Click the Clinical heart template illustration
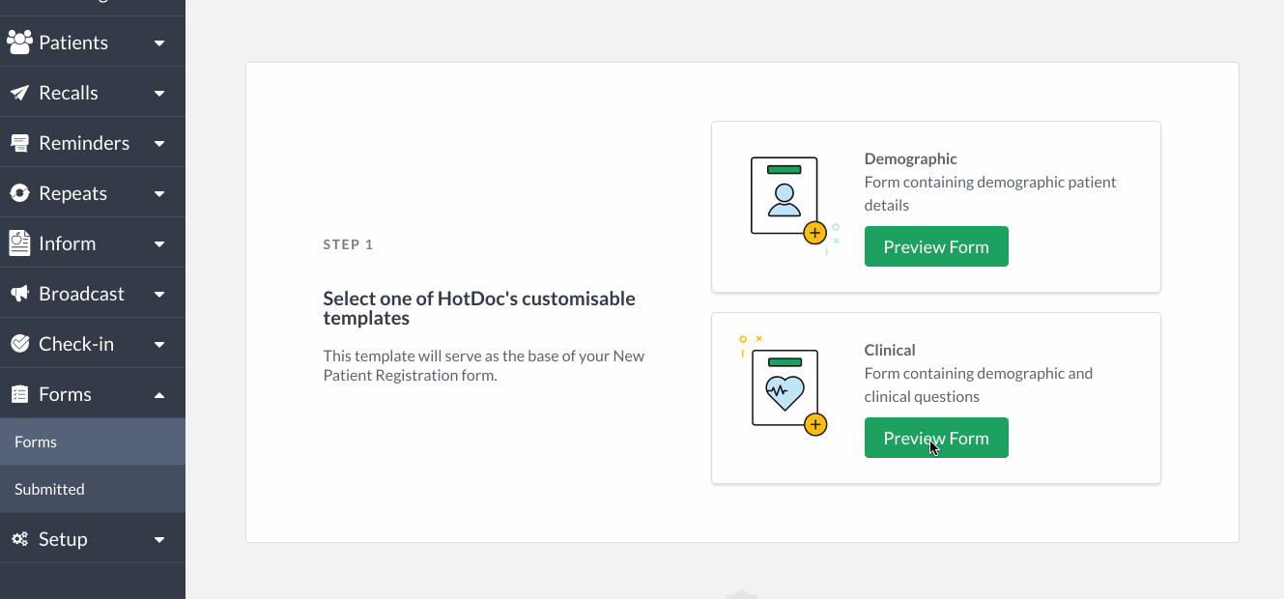Viewport: 1284px width, 599px height. pyautogui.click(x=784, y=386)
